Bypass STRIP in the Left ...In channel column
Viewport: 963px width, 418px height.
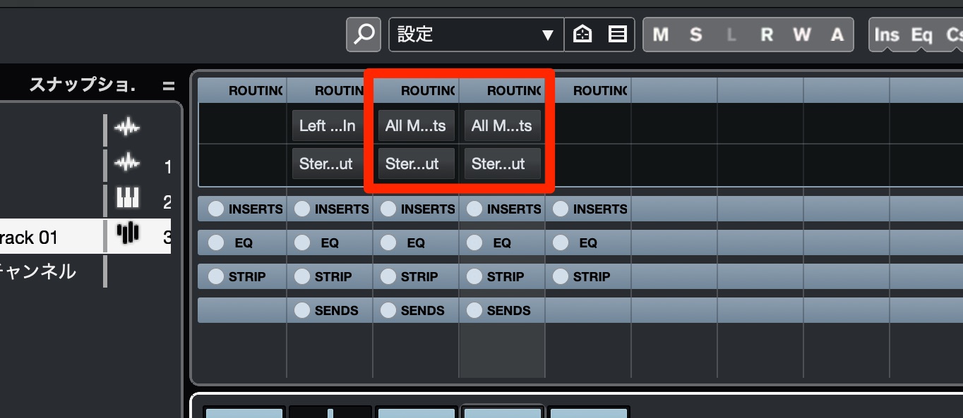[302, 276]
